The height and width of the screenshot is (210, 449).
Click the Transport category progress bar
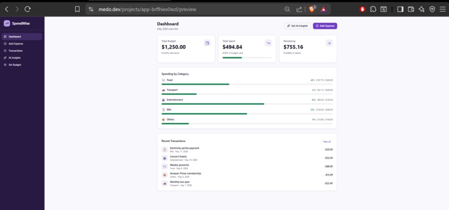[x=247, y=94]
